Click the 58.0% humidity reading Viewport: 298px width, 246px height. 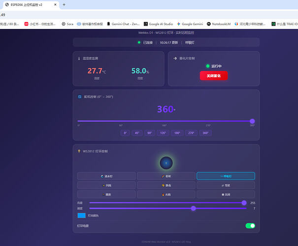click(x=140, y=71)
